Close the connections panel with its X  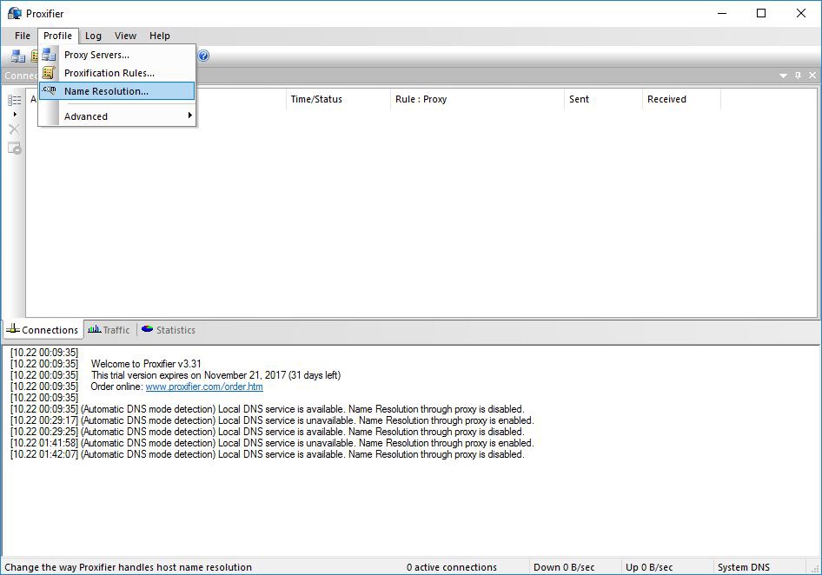click(x=812, y=76)
